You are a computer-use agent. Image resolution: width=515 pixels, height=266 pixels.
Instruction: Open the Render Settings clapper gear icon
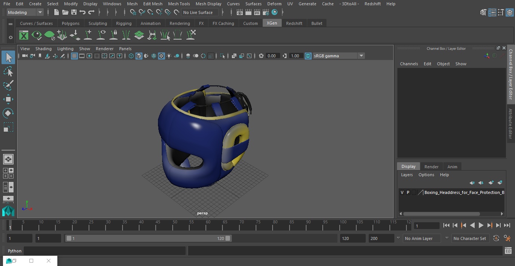pos(266,12)
